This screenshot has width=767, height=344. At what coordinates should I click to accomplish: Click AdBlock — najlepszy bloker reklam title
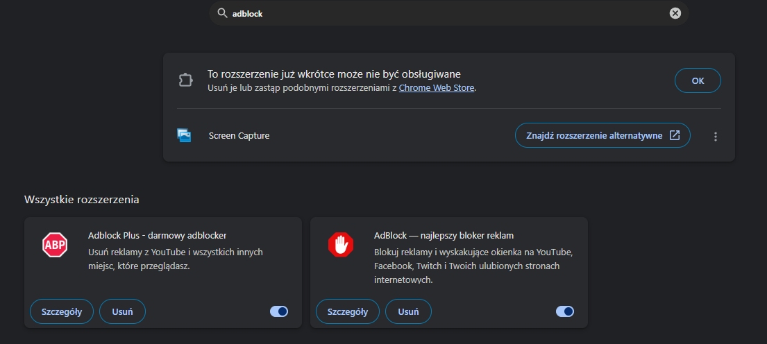point(444,236)
